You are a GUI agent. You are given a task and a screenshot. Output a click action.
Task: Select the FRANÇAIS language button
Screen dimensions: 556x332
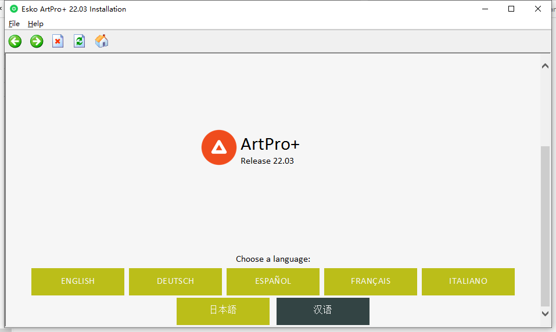pos(371,282)
